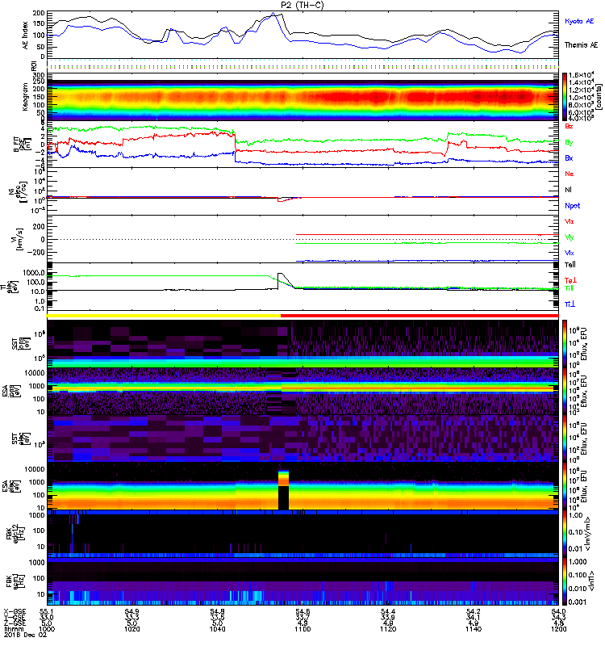Click the '1040' time tick label

tap(217, 629)
